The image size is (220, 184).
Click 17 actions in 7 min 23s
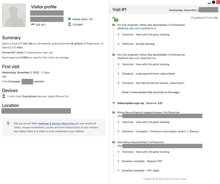click(x=204, y=18)
